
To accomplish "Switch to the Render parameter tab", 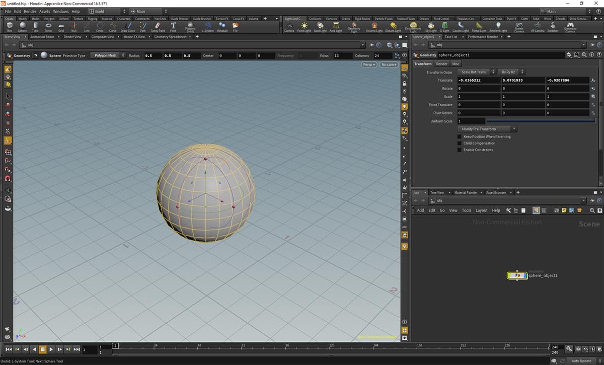I will tap(442, 63).
